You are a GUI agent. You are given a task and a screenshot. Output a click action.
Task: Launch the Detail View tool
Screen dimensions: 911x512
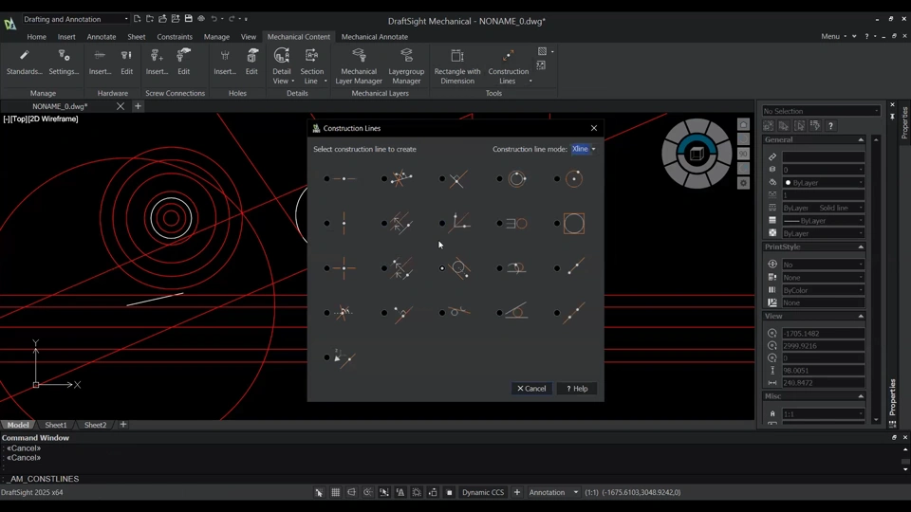282,66
